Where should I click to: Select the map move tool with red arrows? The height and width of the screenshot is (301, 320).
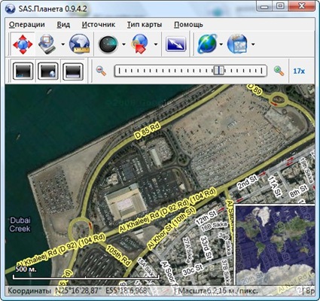tap(23, 44)
